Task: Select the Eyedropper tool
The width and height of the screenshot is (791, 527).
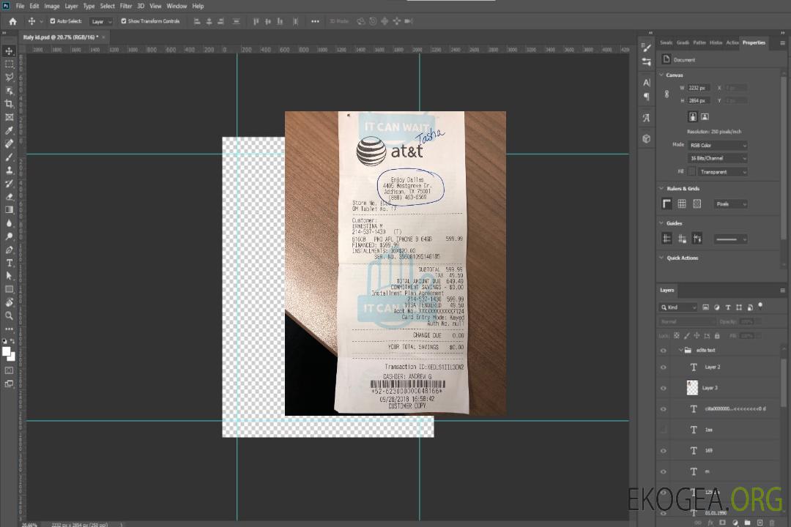Action: tap(9, 130)
